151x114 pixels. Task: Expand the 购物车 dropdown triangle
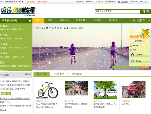click(149, 21)
